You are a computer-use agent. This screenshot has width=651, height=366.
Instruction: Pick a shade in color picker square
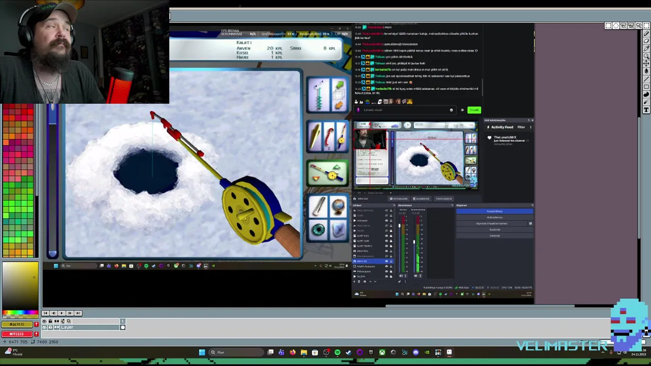point(20,286)
